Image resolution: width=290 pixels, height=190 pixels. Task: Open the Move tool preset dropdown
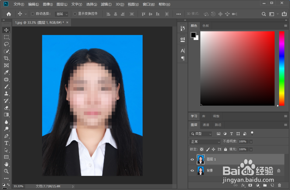[26, 14]
